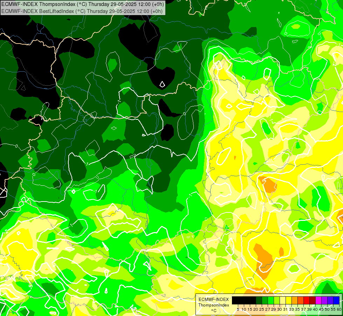Click the legend tick value 5
Image resolution: width=343 pixels, height=316 pixels.
pos(238,309)
